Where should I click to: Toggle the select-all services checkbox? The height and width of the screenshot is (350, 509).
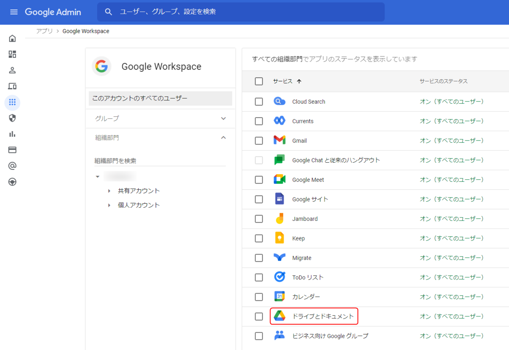pyautogui.click(x=259, y=81)
